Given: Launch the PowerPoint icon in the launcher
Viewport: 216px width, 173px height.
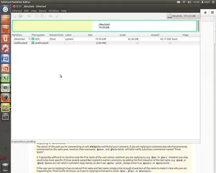Looking at the screenshot, I should [5, 68].
